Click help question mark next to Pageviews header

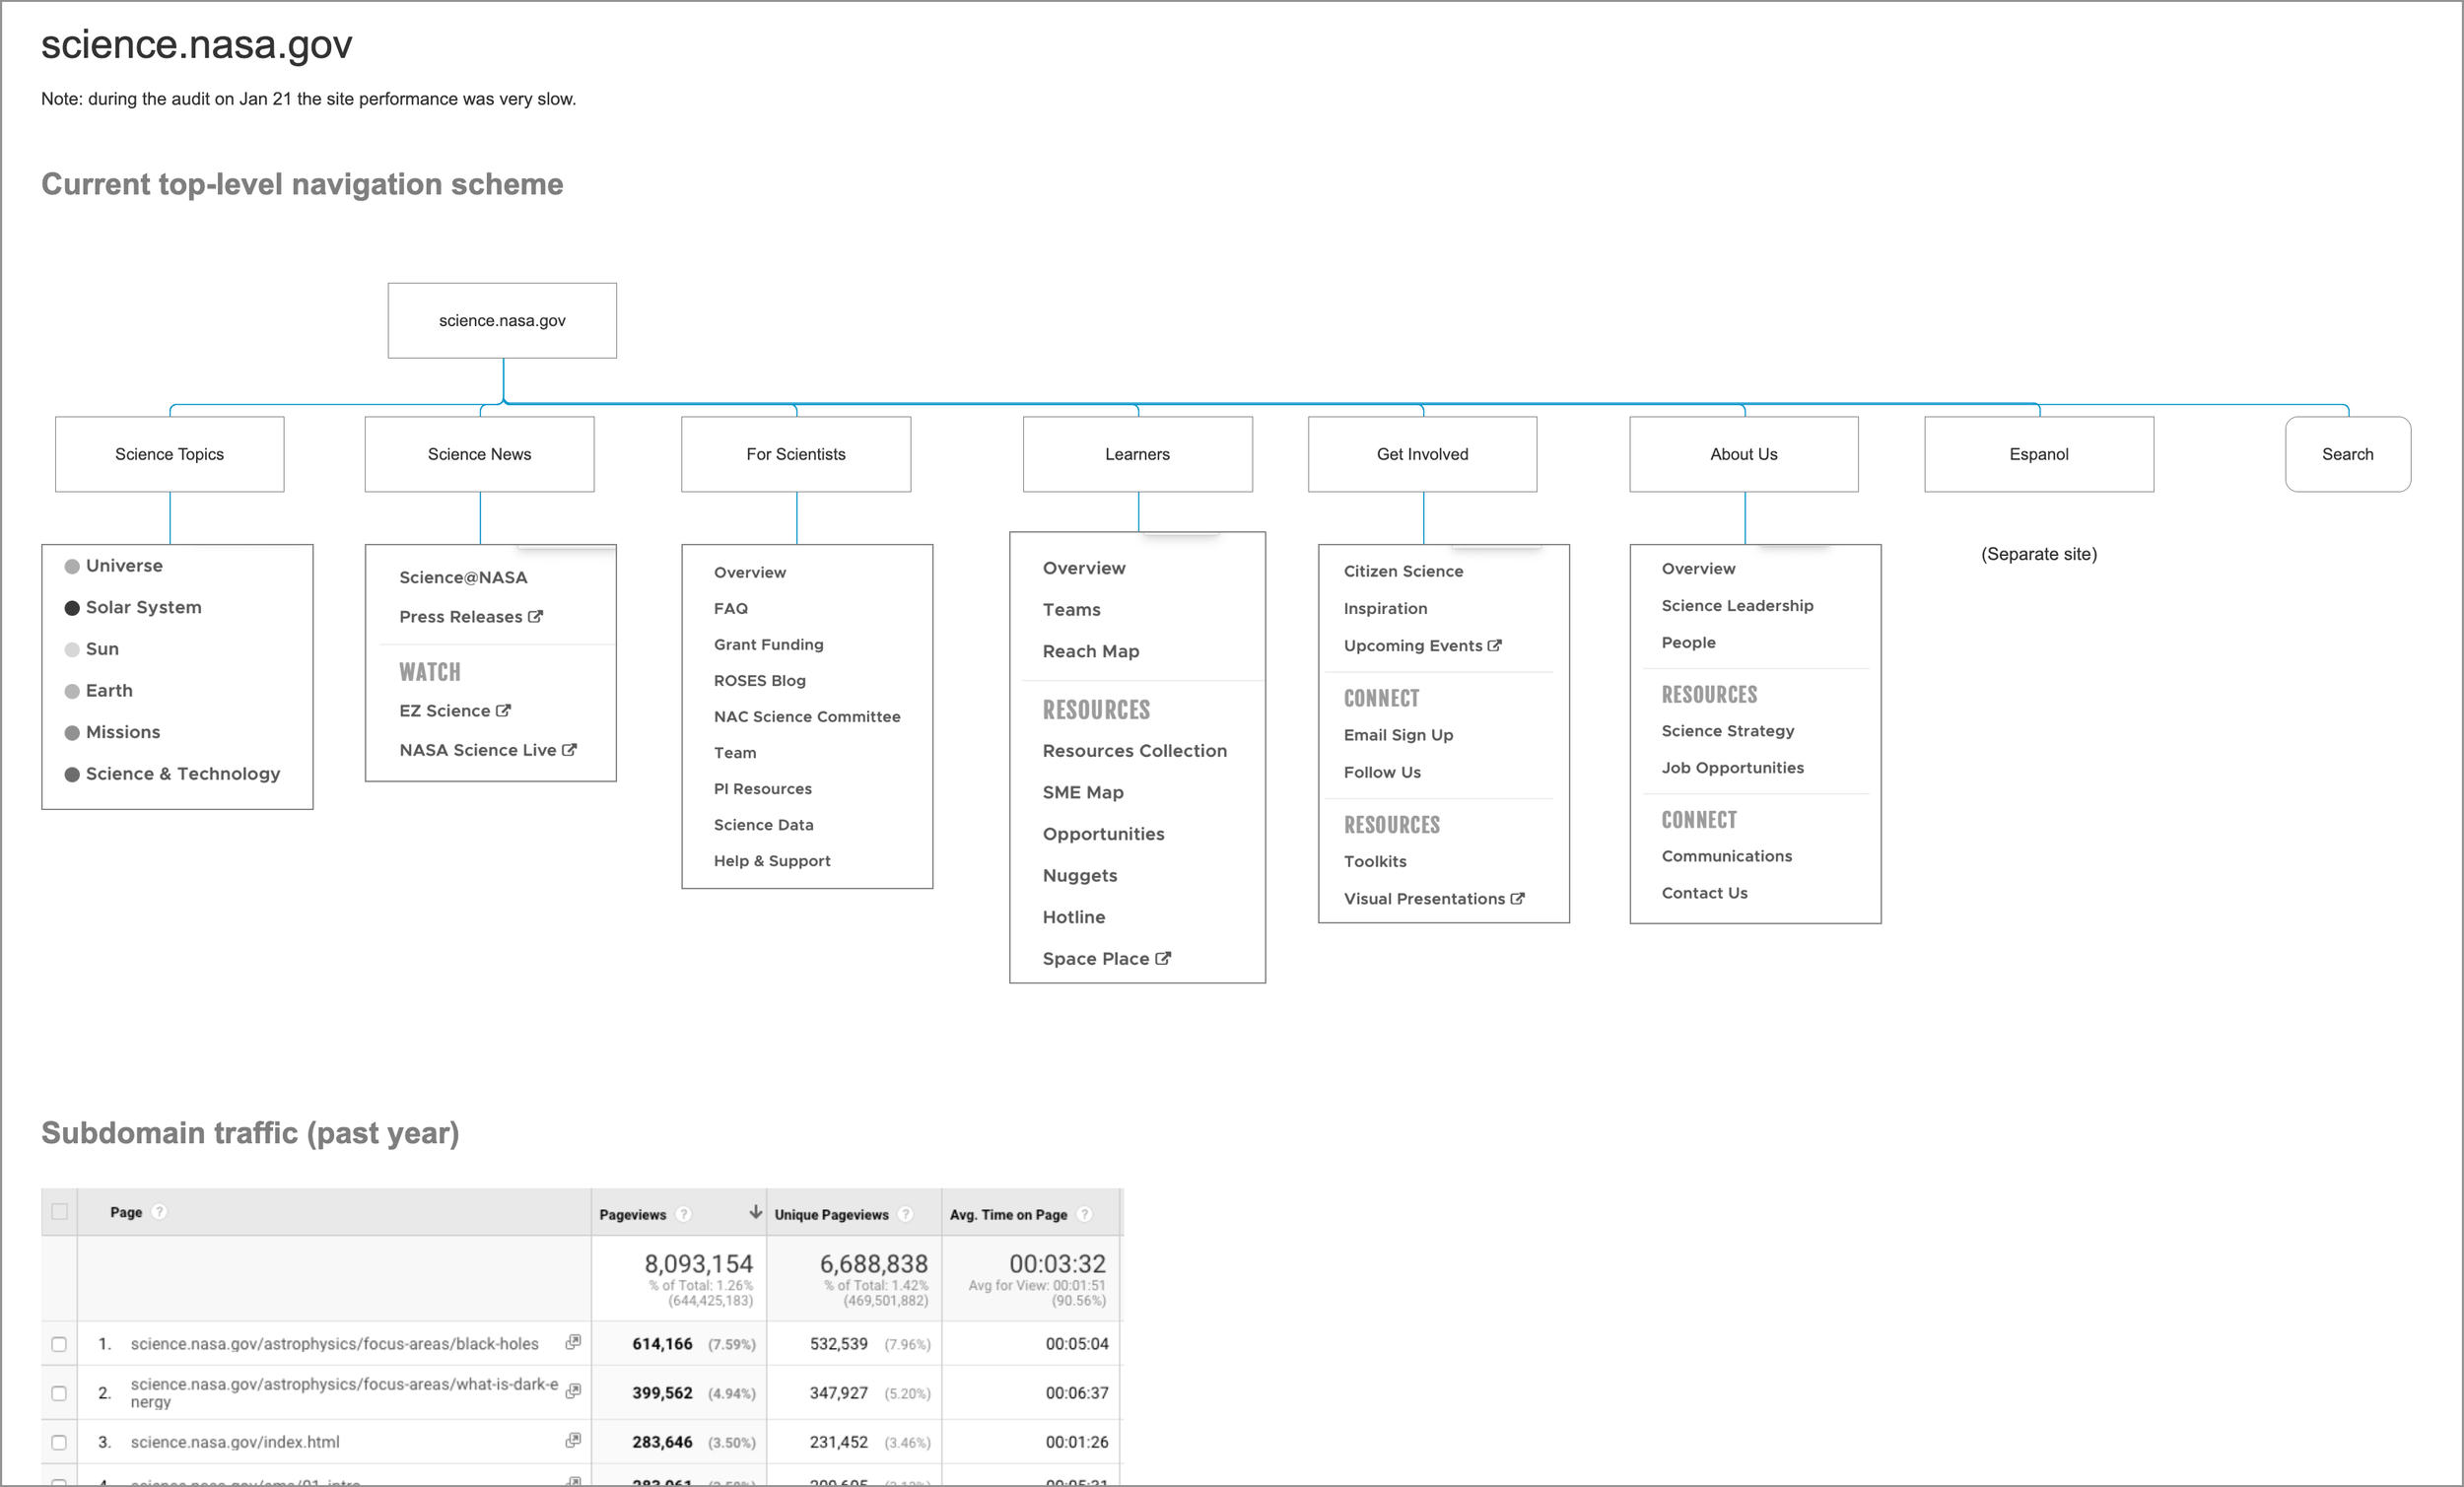click(x=683, y=1214)
